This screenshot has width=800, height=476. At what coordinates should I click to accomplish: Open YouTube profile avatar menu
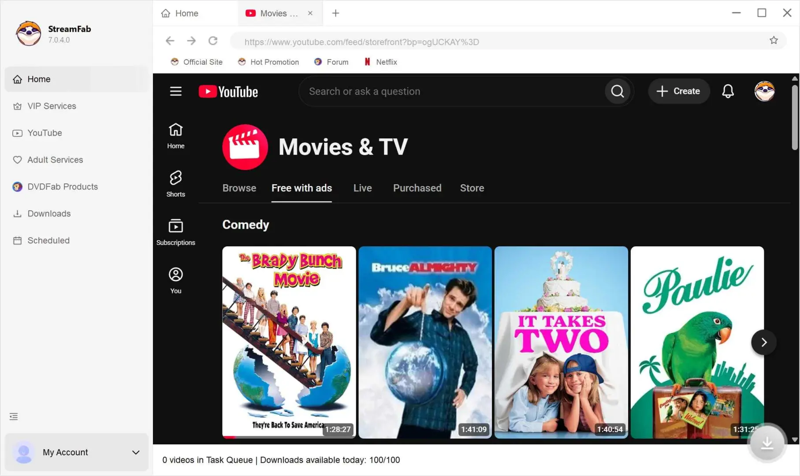pos(765,91)
